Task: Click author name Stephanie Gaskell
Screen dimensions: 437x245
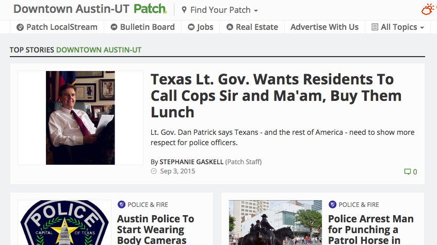Action: 191,162
